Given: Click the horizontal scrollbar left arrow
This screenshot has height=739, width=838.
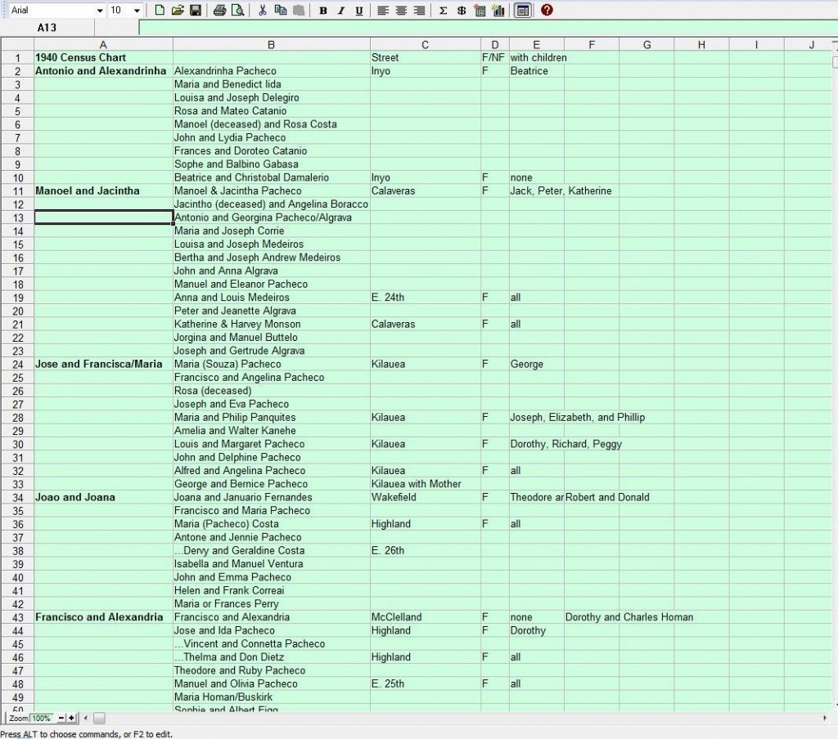Looking at the screenshot, I should (x=85, y=719).
